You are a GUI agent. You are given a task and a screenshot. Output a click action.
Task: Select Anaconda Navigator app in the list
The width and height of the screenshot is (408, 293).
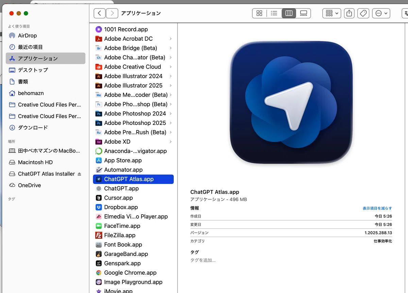(133, 151)
